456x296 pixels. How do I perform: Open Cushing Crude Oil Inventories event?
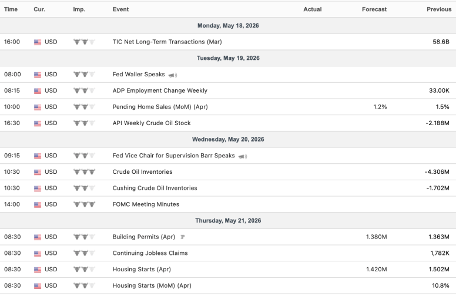[x=155, y=188]
